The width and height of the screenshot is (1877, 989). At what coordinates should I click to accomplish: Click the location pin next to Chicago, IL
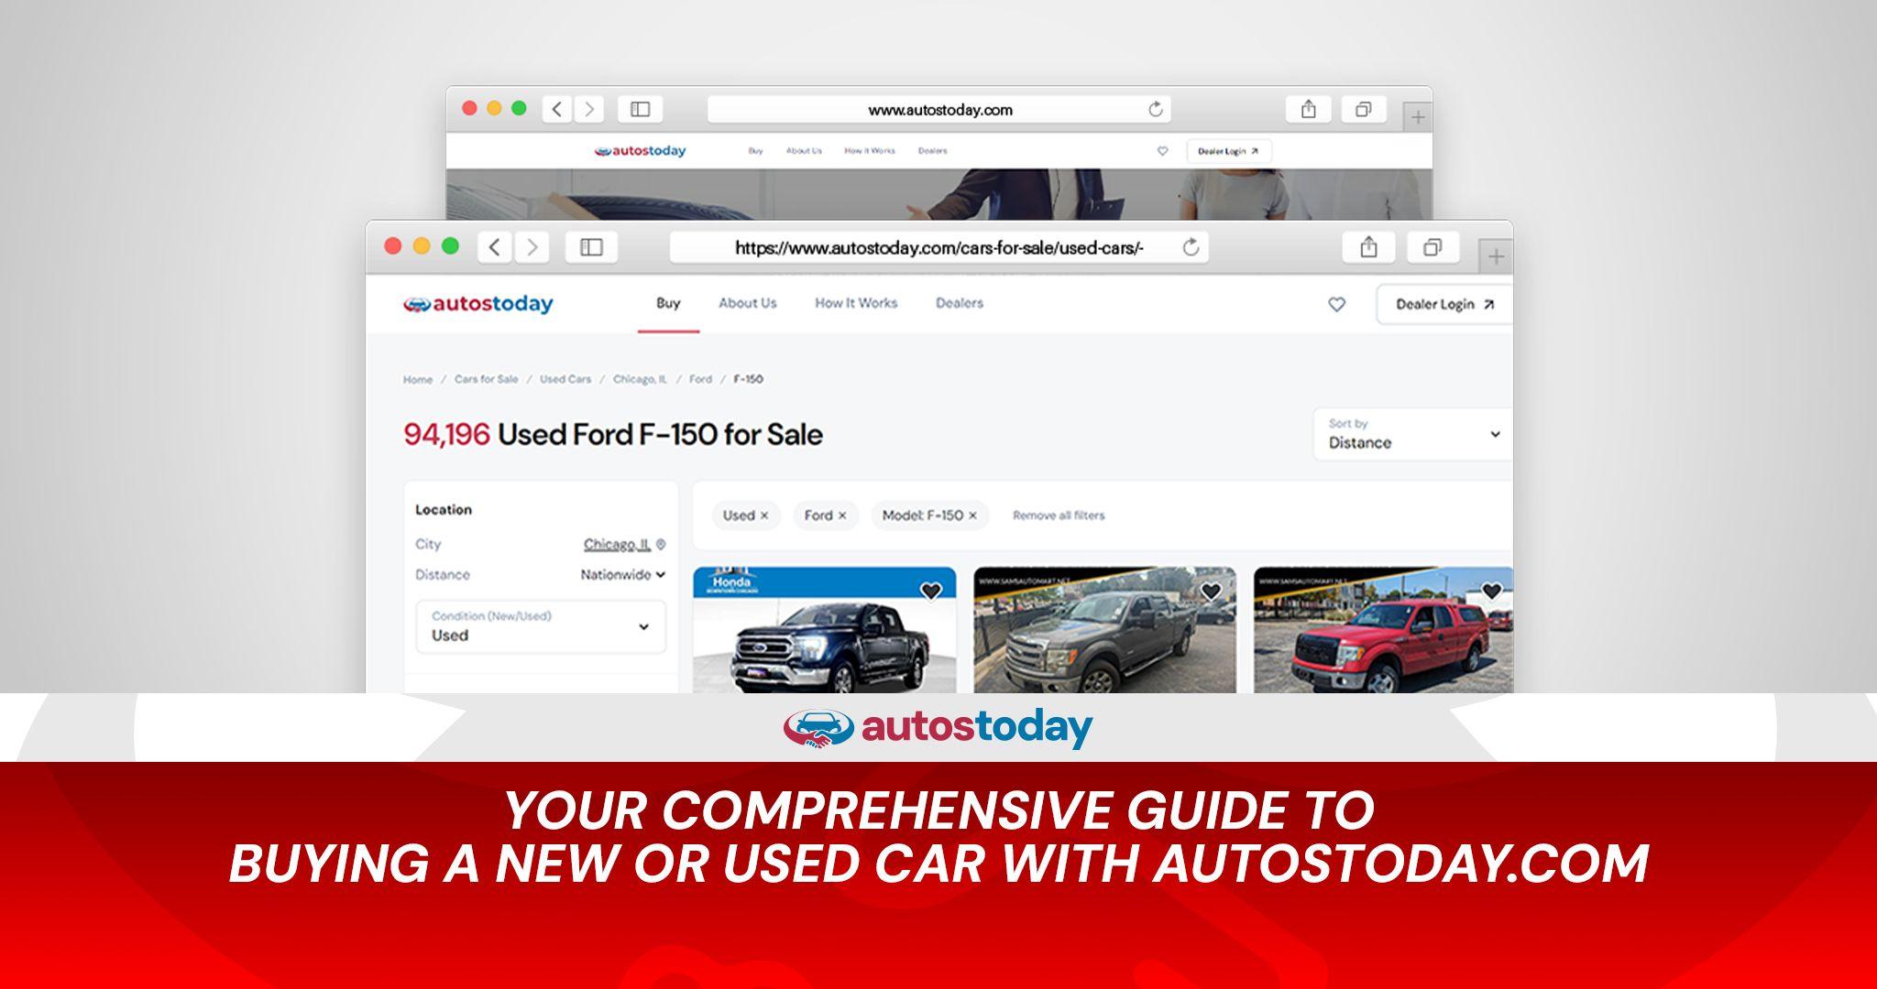(x=663, y=544)
